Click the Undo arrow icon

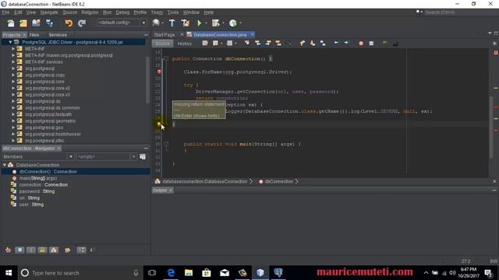coord(69,23)
